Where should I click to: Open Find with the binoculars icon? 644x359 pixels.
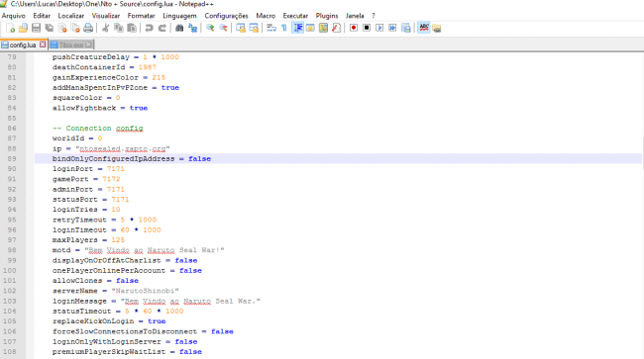(179, 28)
